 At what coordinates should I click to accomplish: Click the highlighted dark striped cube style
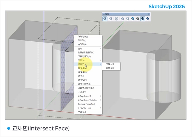coord(143,19)
